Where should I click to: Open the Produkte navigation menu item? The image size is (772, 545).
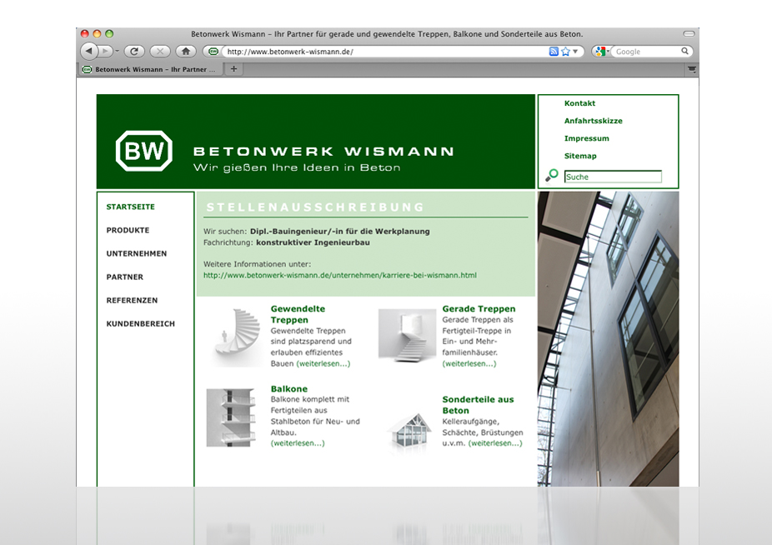coord(128,230)
